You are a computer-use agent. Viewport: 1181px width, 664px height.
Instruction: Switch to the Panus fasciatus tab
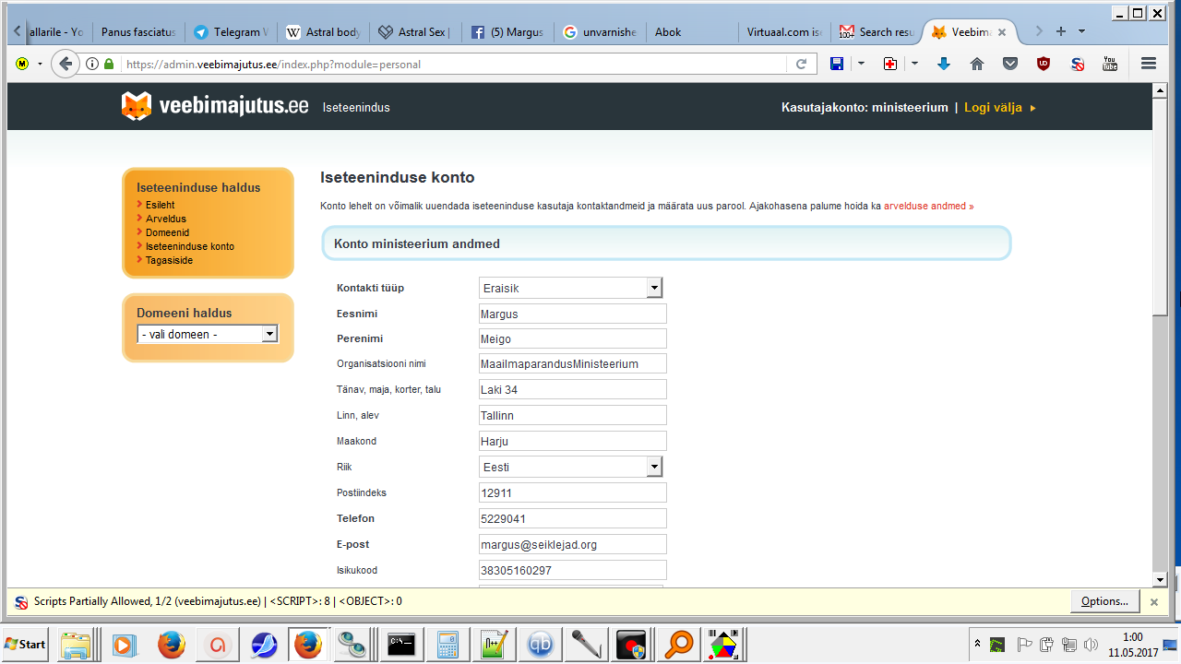[x=137, y=31]
